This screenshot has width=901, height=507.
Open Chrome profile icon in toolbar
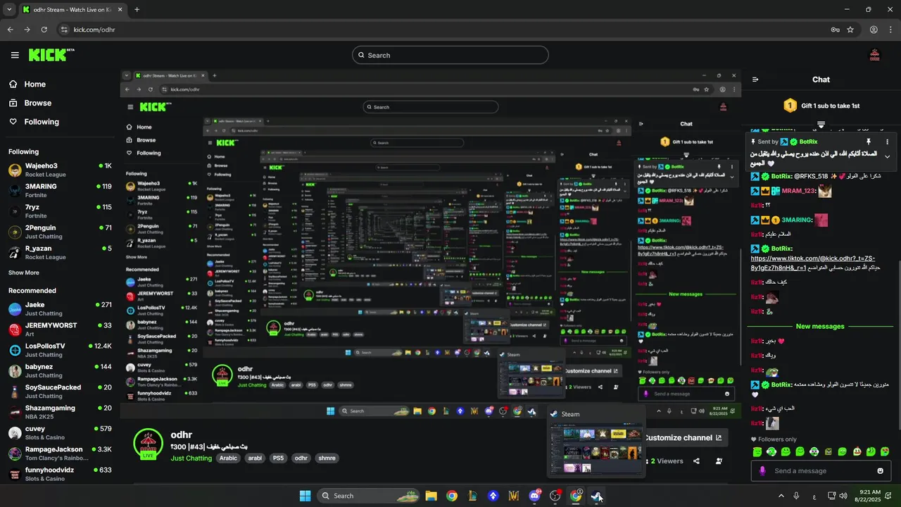click(x=874, y=30)
